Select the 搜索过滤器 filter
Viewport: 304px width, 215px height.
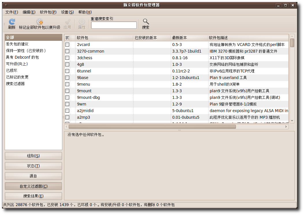(33, 84)
